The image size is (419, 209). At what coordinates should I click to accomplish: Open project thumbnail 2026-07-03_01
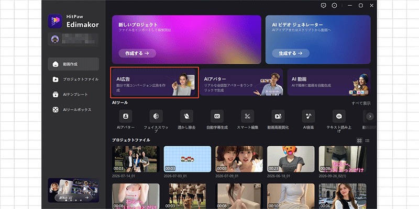point(188,159)
